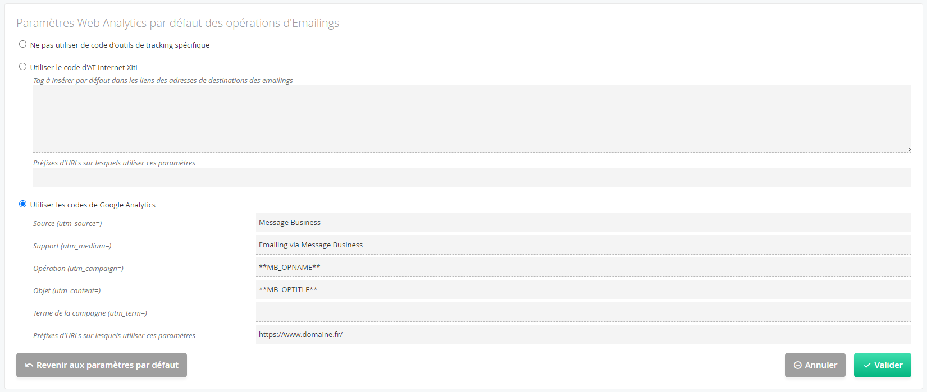The height and width of the screenshot is (392, 927).
Task: Click the Google Analytics URL prefix field
Action: click(583, 334)
